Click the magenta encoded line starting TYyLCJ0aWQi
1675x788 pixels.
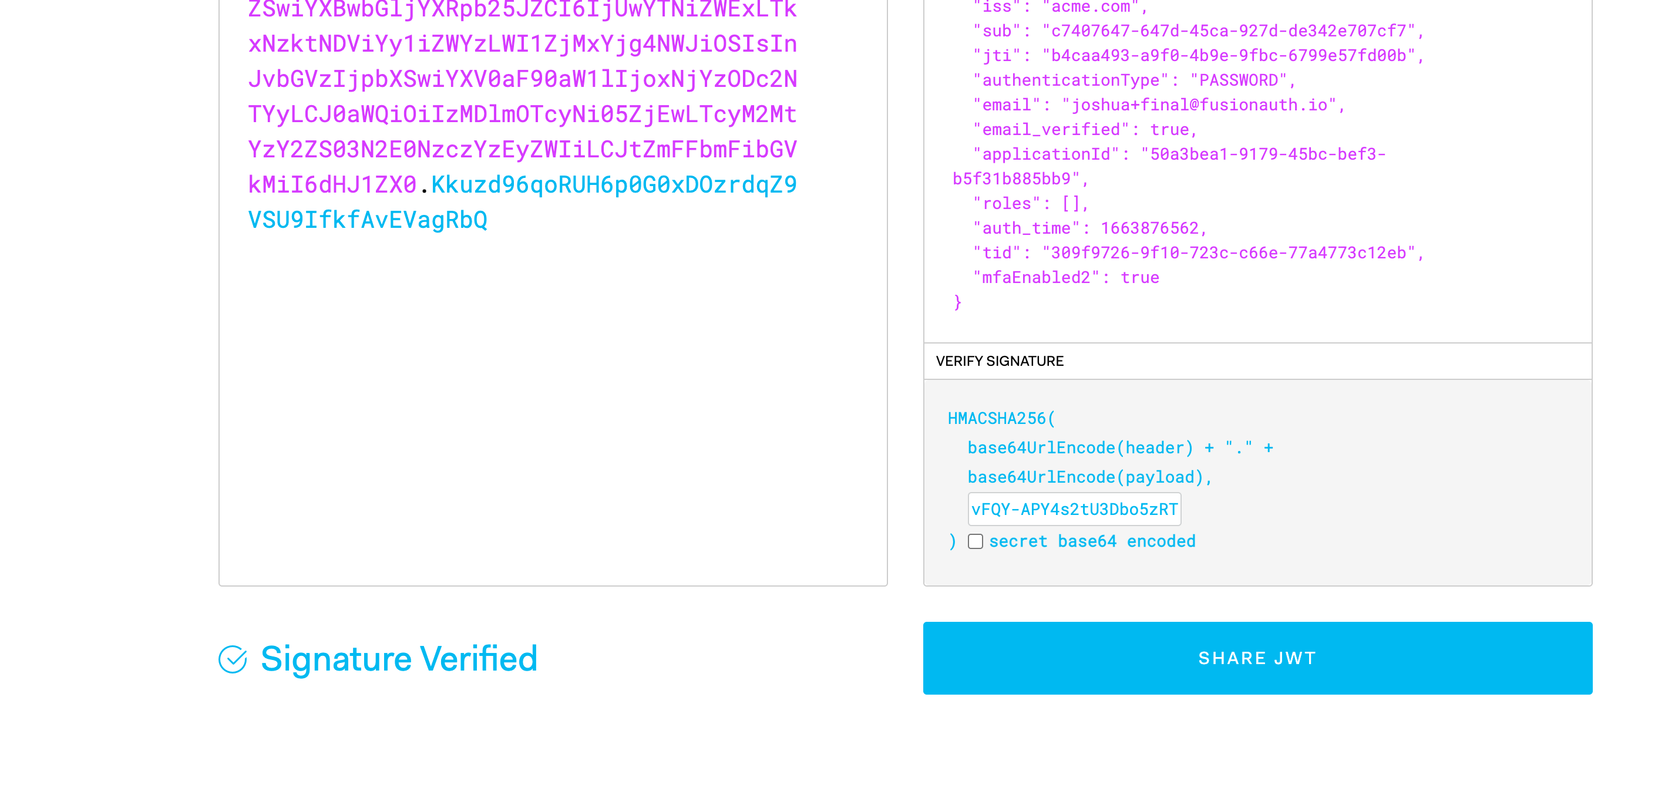pos(522,115)
